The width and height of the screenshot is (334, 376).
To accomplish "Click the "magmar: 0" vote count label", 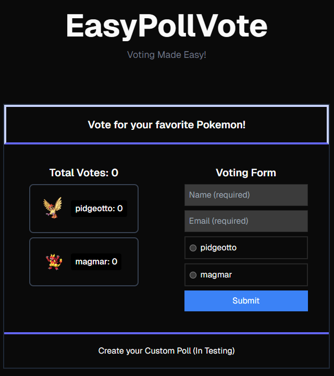I will [96, 262].
